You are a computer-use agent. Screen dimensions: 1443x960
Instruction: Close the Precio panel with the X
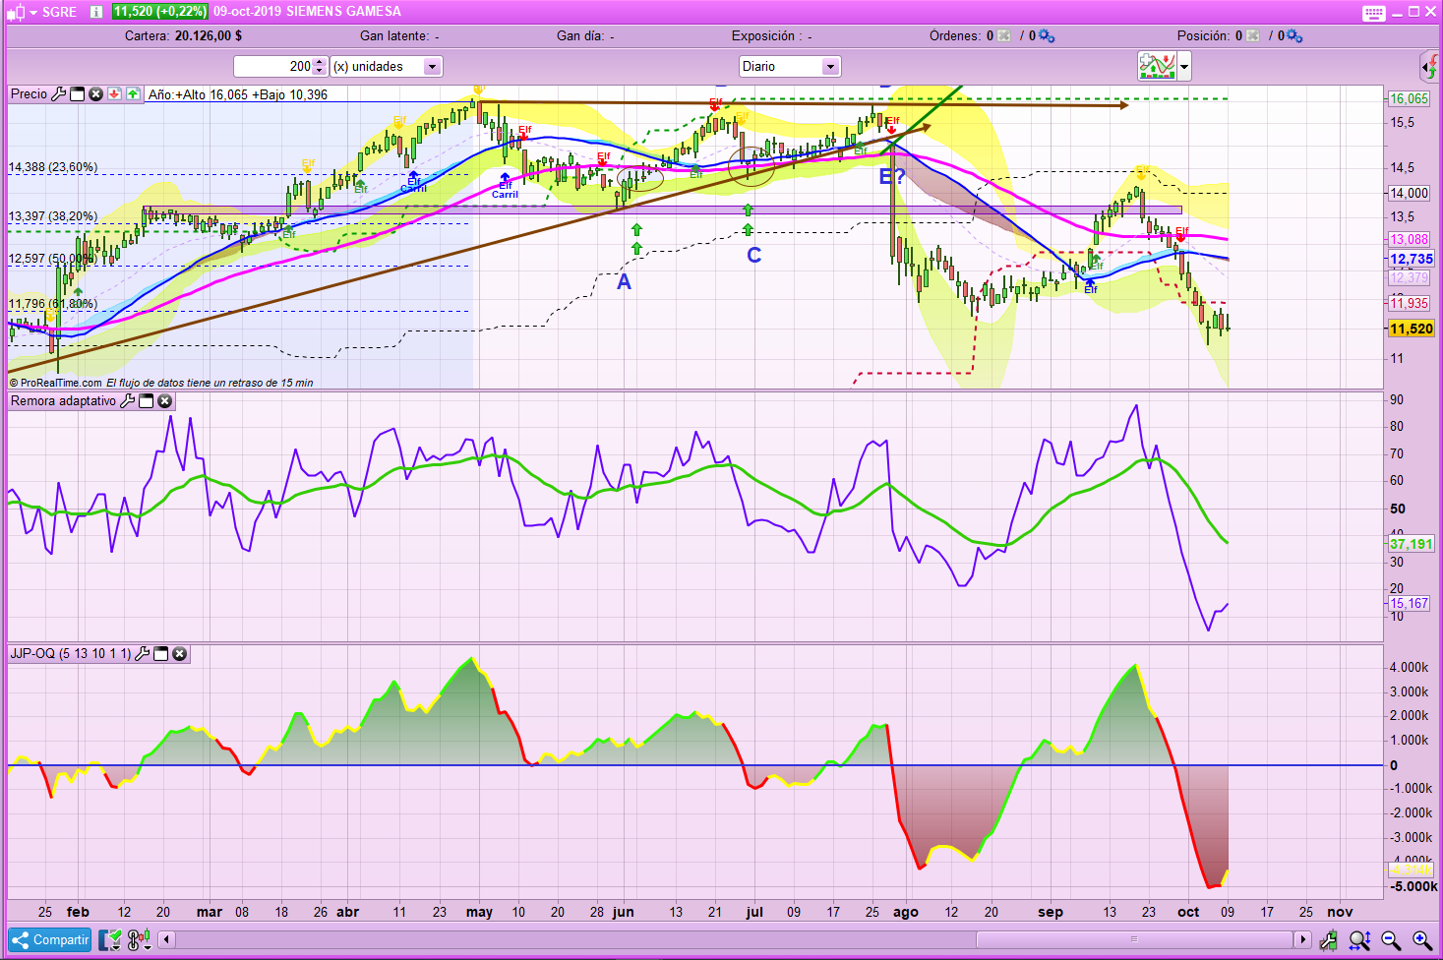(x=95, y=94)
